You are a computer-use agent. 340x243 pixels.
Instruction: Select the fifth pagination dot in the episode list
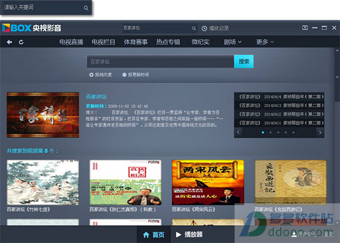click(x=294, y=133)
